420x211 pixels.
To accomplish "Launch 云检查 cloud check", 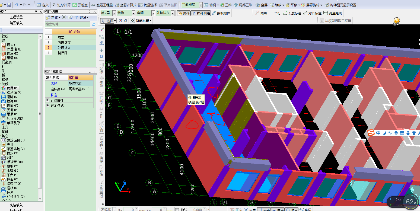I will point(80,5).
